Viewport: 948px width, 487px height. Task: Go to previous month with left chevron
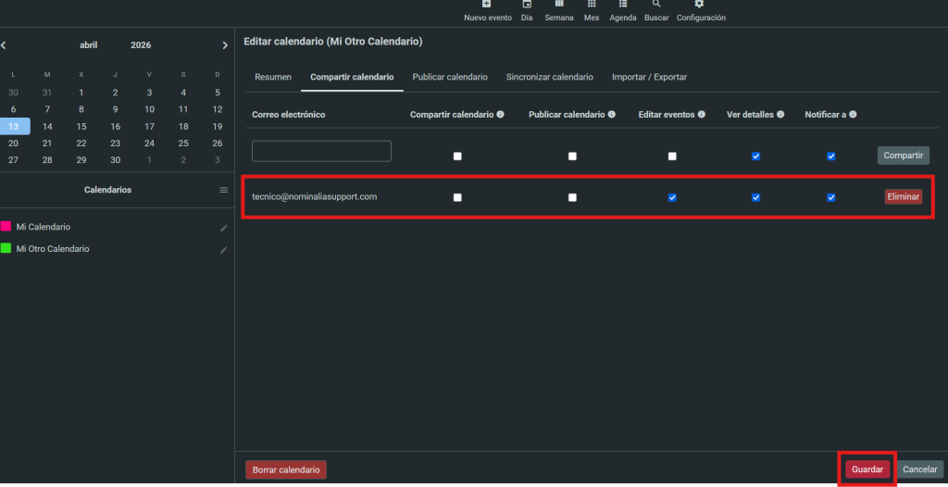coord(4,45)
